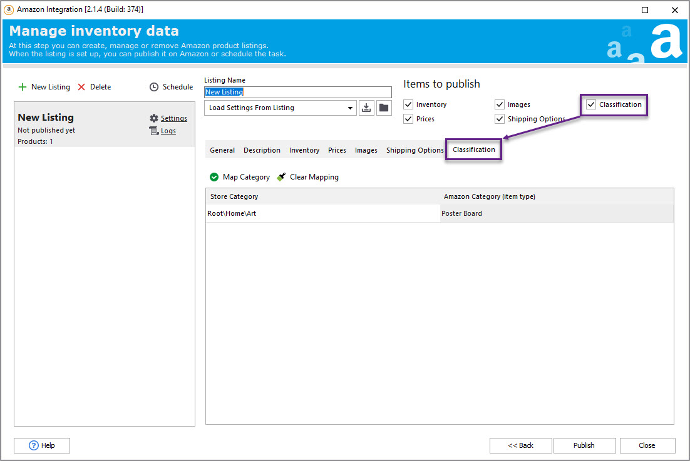
Task: Toggle the Prices checkbox
Action: point(408,119)
